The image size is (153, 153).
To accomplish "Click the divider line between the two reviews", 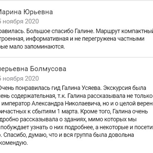I will click(76, 57).
